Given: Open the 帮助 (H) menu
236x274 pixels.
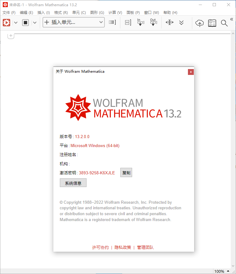Looking at the screenshot, I should [170, 13].
